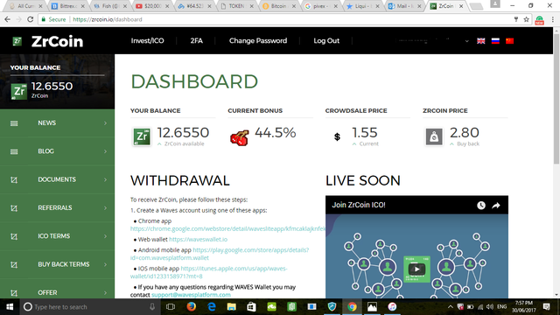Screen dimensions: 560x315
Task: Open iTunes from the taskbar
Action: pyautogui.click(x=392, y=307)
